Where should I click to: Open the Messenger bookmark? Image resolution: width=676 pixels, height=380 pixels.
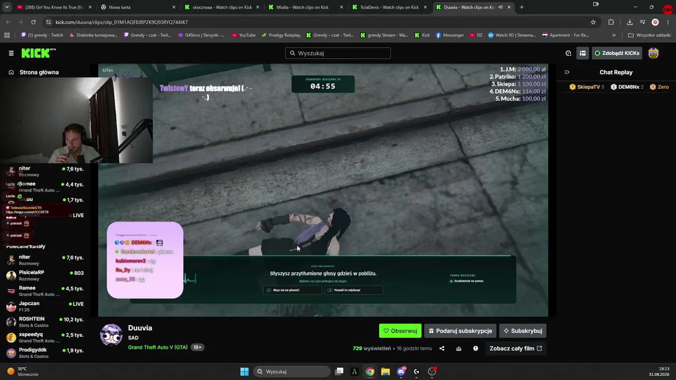(449, 35)
